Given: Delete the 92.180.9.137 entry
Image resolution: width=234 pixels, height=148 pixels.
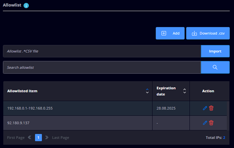Looking at the screenshot, I should pos(211,123).
